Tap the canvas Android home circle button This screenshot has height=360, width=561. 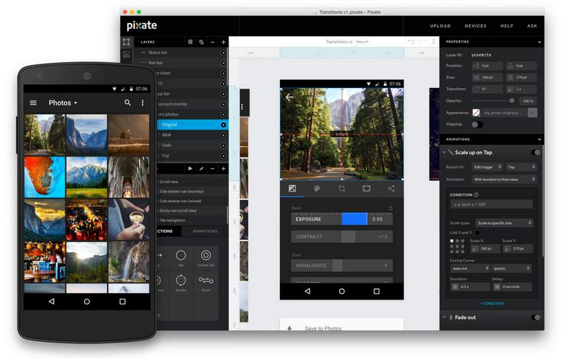[x=342, y=291]
